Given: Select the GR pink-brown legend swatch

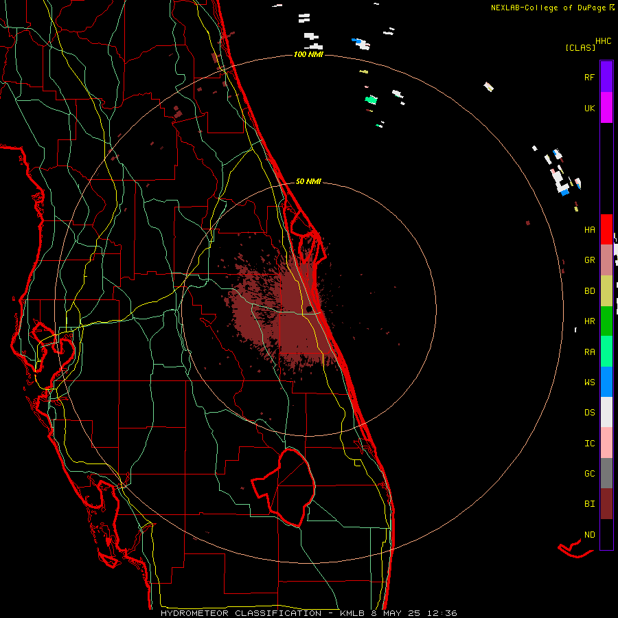Looking at the screenshot, I should click(x=606, y=260).
